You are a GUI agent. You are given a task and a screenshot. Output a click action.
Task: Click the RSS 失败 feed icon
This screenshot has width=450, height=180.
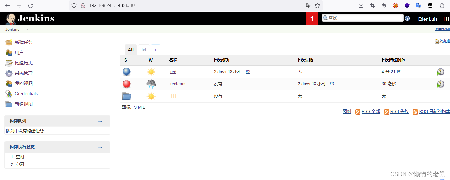pos(387,112)
